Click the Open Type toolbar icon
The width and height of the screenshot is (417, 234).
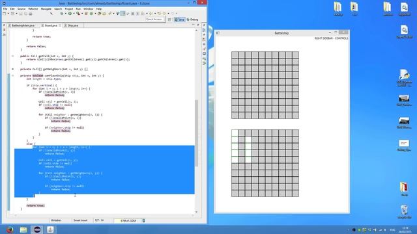pyautogui.click(x=99, y=13)
